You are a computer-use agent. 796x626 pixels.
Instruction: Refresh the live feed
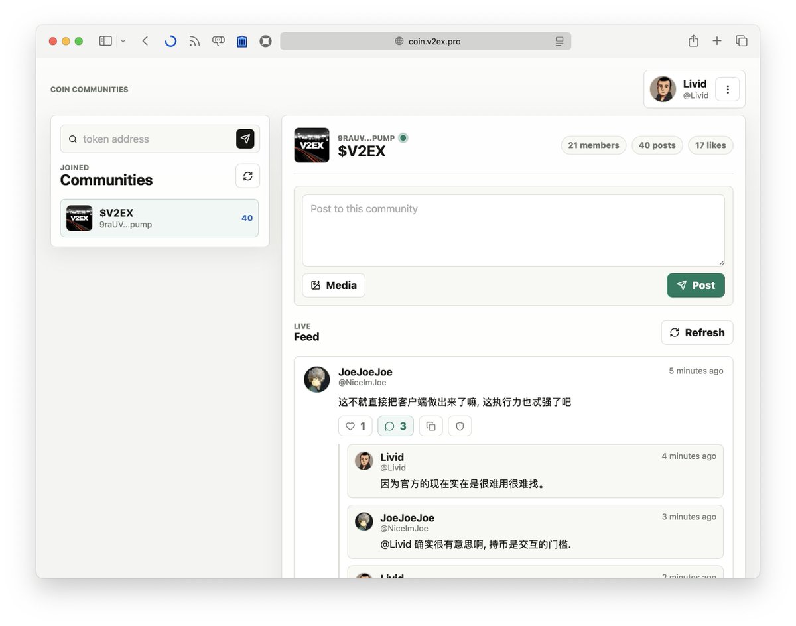point(697,332)
